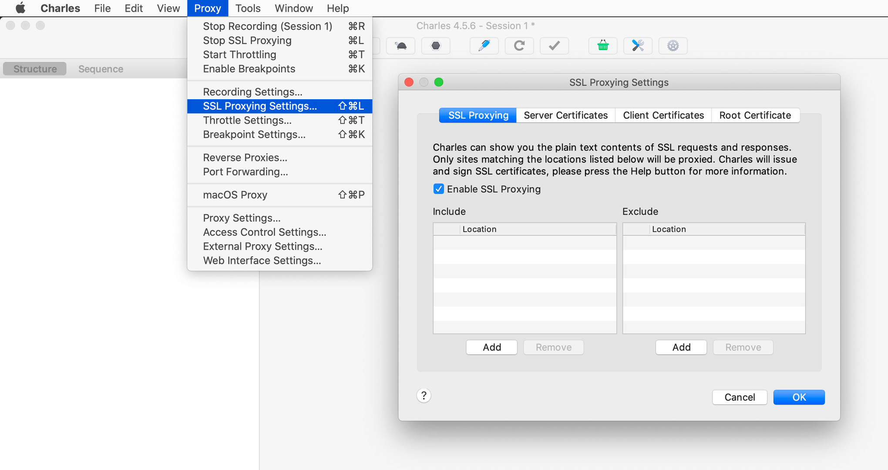Open the Window menu

coord(294,8)
